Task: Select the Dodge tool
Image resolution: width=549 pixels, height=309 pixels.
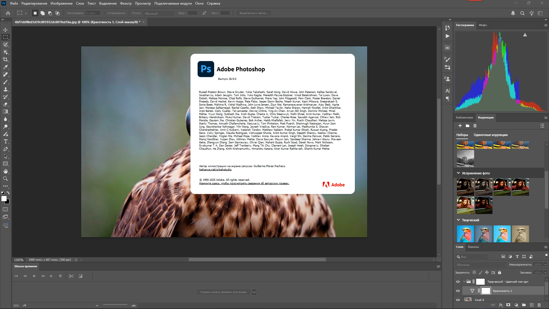Action: [5, 126]
